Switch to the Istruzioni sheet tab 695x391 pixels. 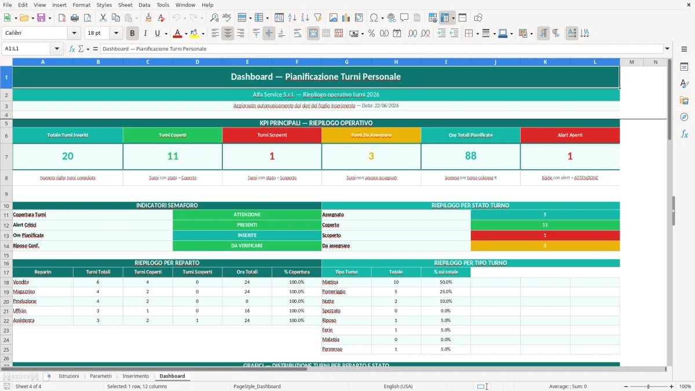(69, 376)
